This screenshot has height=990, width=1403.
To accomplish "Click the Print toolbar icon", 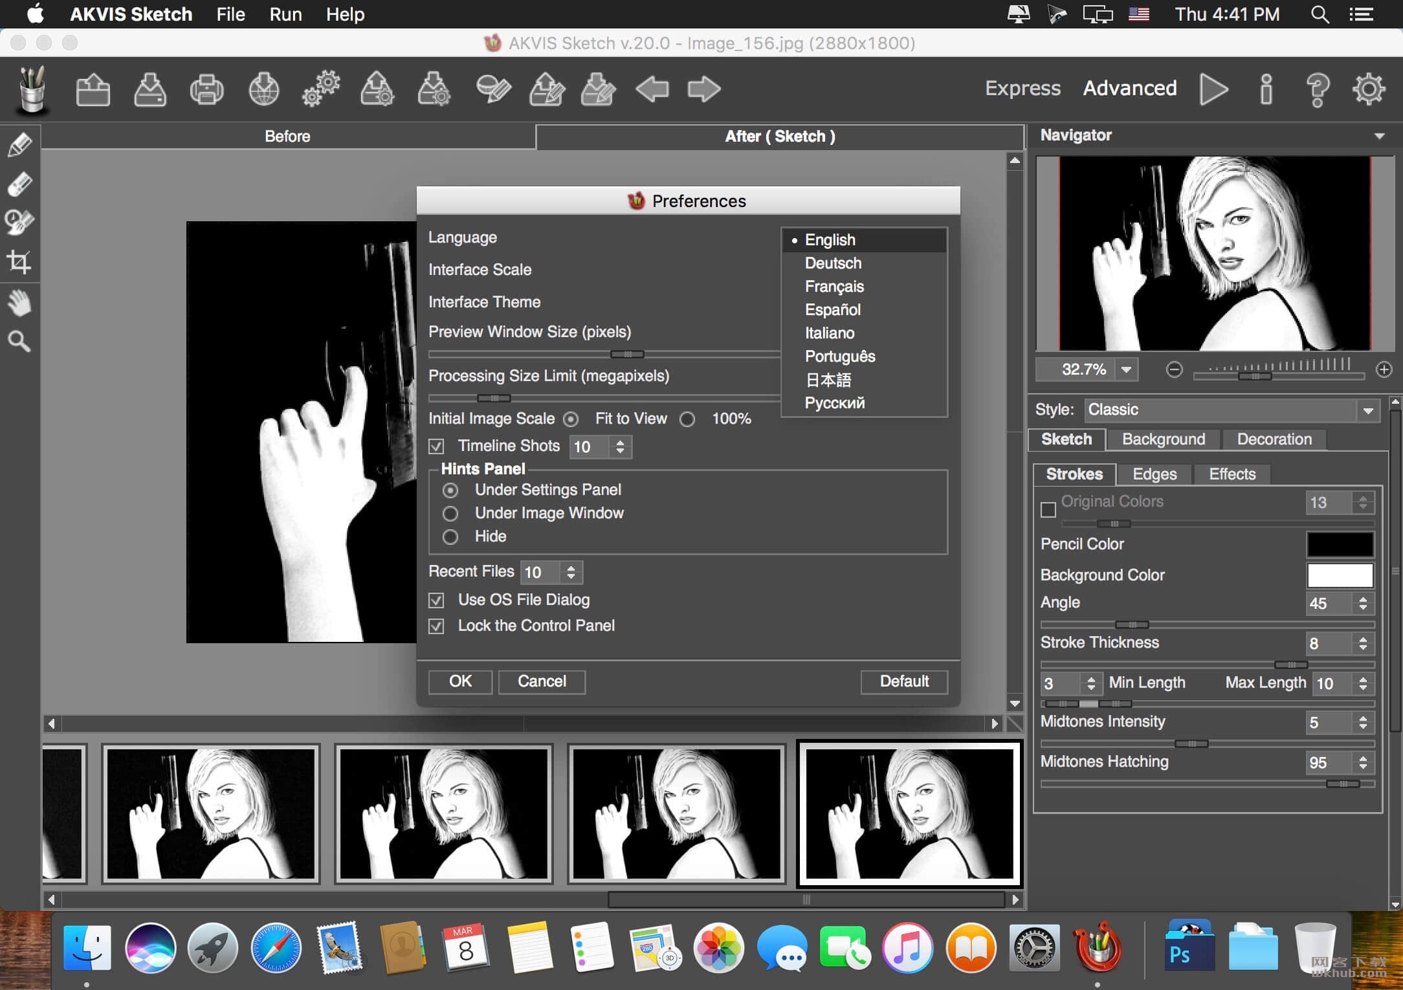I will click(x=207, y=89).
